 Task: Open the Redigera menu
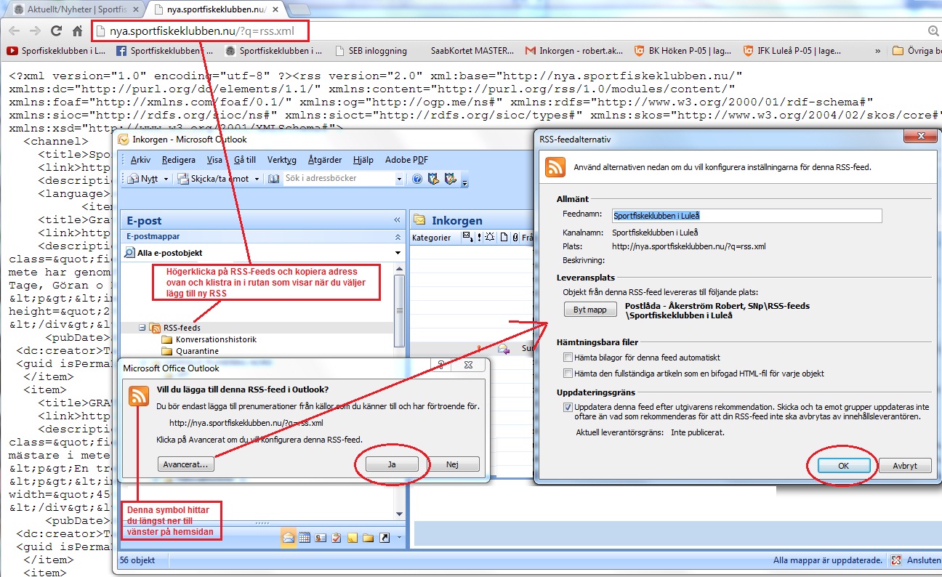click(x=179, y=160)
